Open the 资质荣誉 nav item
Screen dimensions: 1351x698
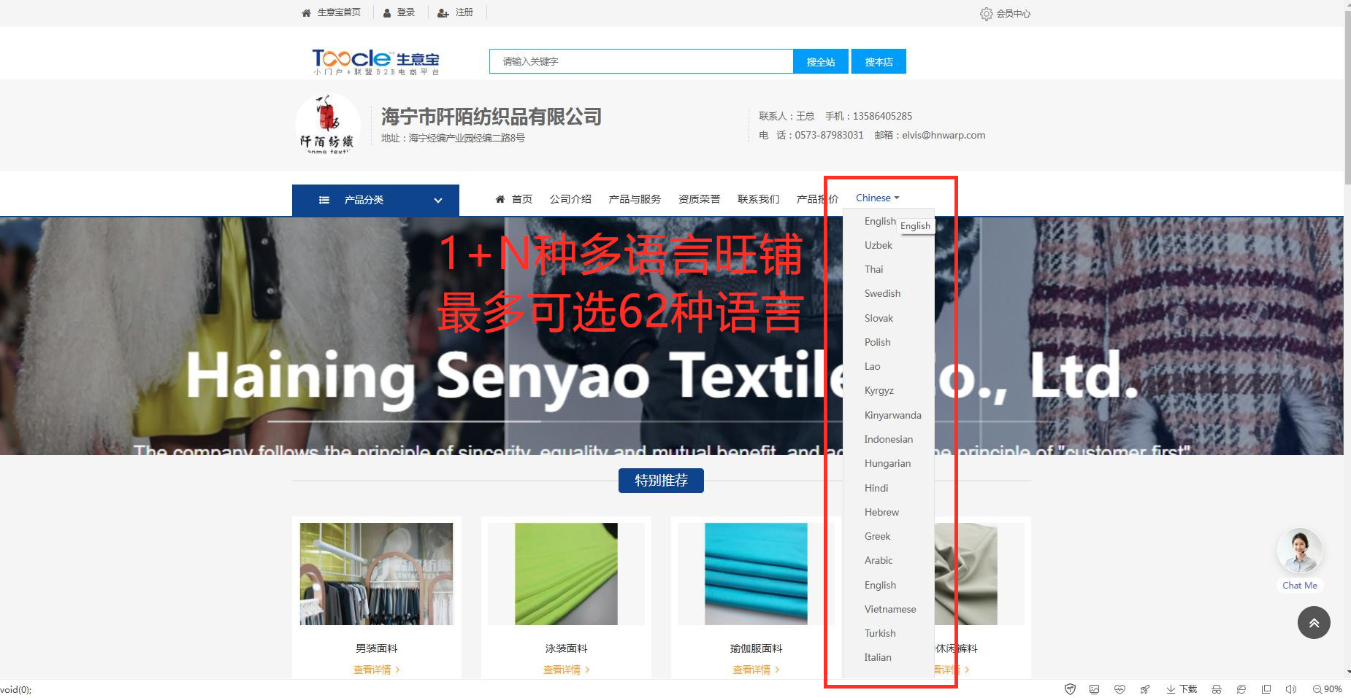(x=699, y=199)
